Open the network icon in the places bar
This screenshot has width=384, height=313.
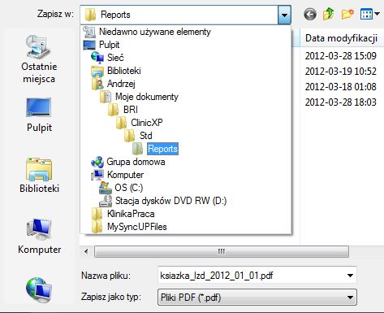click(x=39, y=289)
